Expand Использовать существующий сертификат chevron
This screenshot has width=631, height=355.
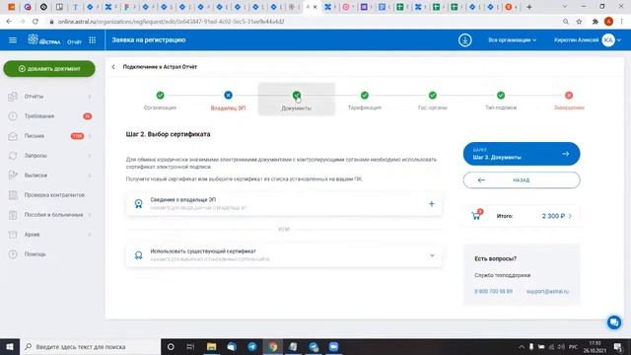[432, 255]
